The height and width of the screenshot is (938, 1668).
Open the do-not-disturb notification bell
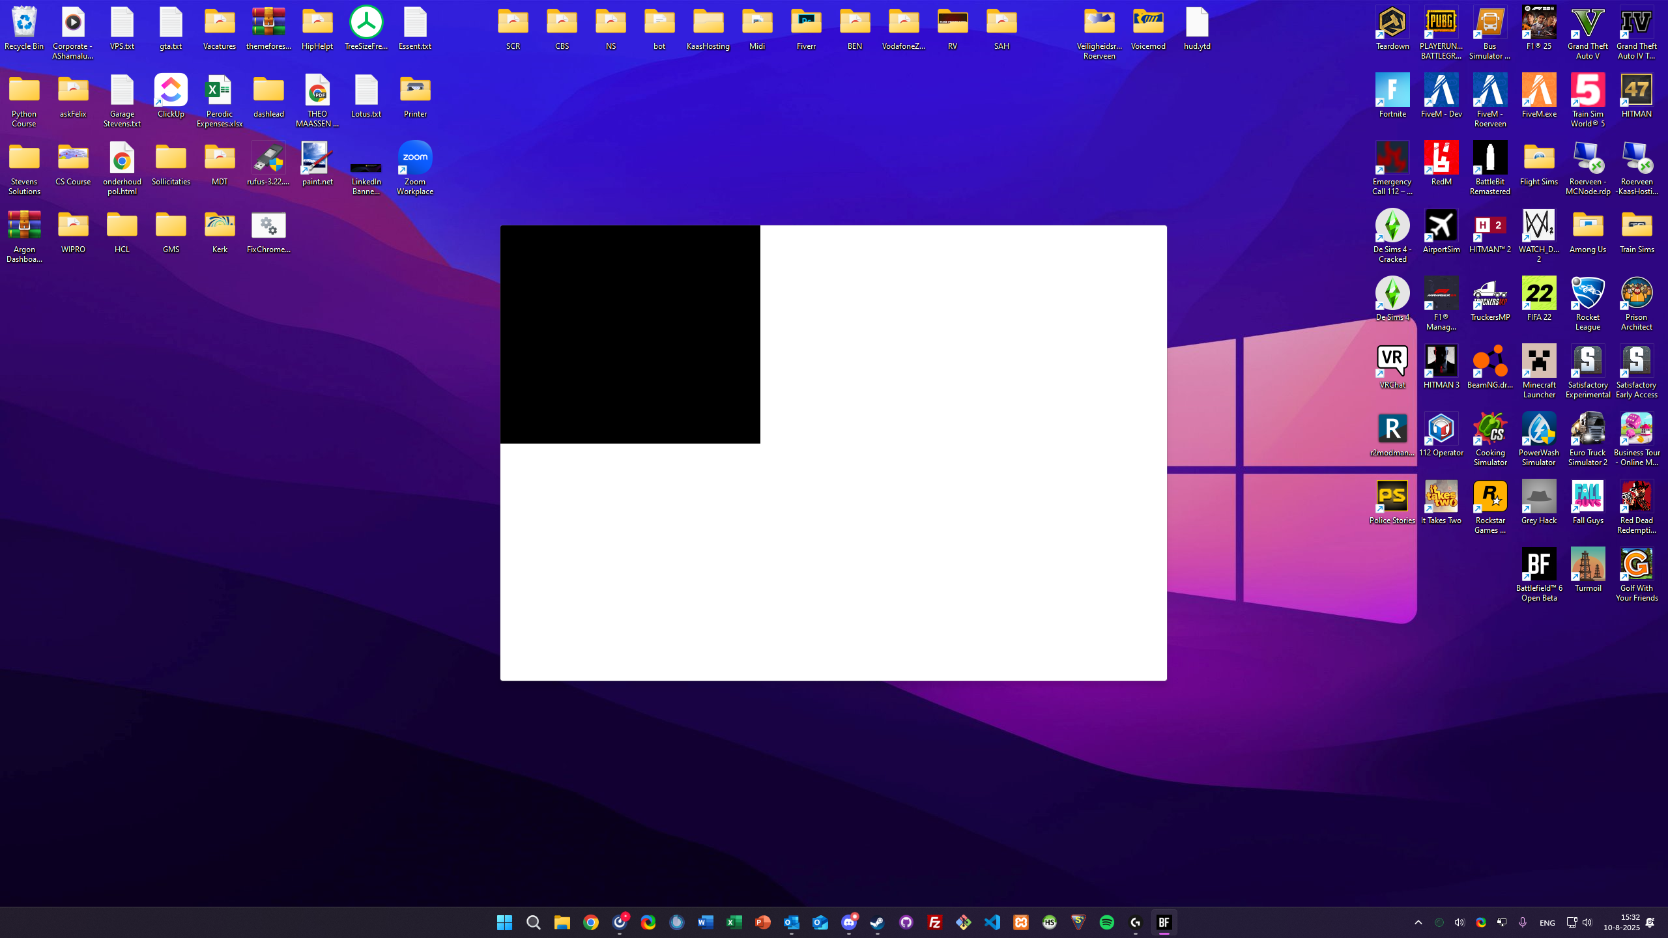coord(1650,922)
